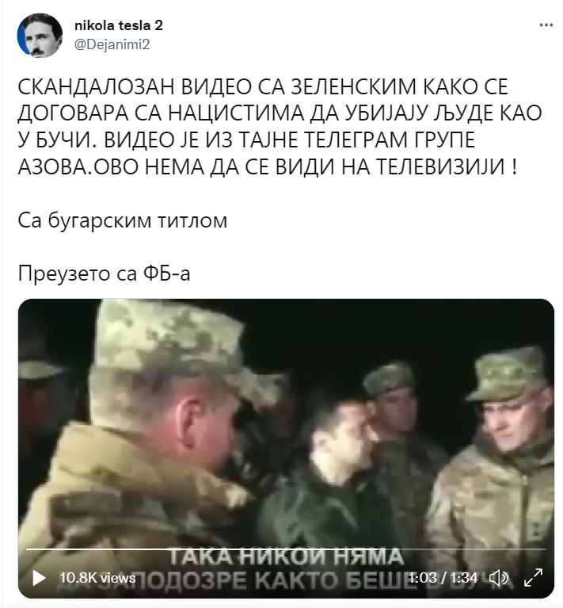Click the line Са бугарским титлом
Viewport: 563px width, 608px height.
tap(123, 220)
